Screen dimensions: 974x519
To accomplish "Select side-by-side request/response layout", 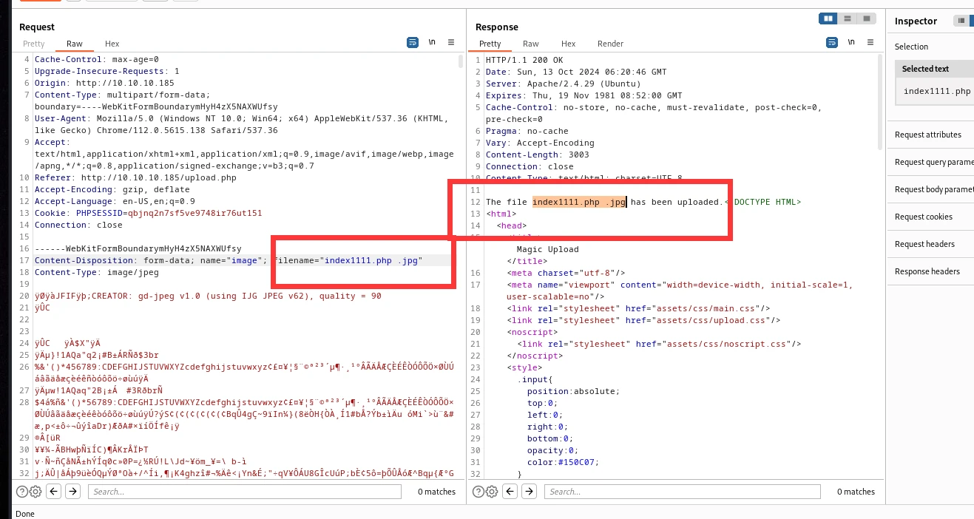I will [x=829, y=18].
